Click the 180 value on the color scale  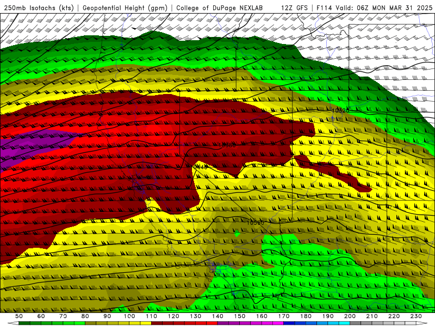tap(306, 316)
